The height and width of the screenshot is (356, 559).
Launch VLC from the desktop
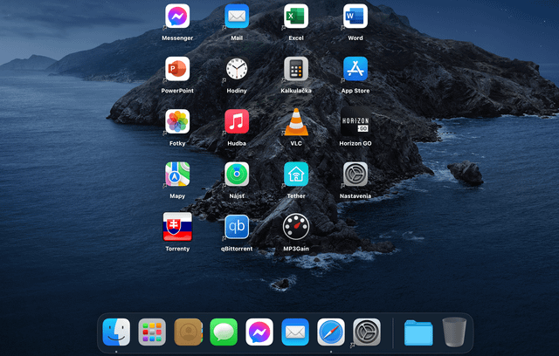[x=296, y=122]
